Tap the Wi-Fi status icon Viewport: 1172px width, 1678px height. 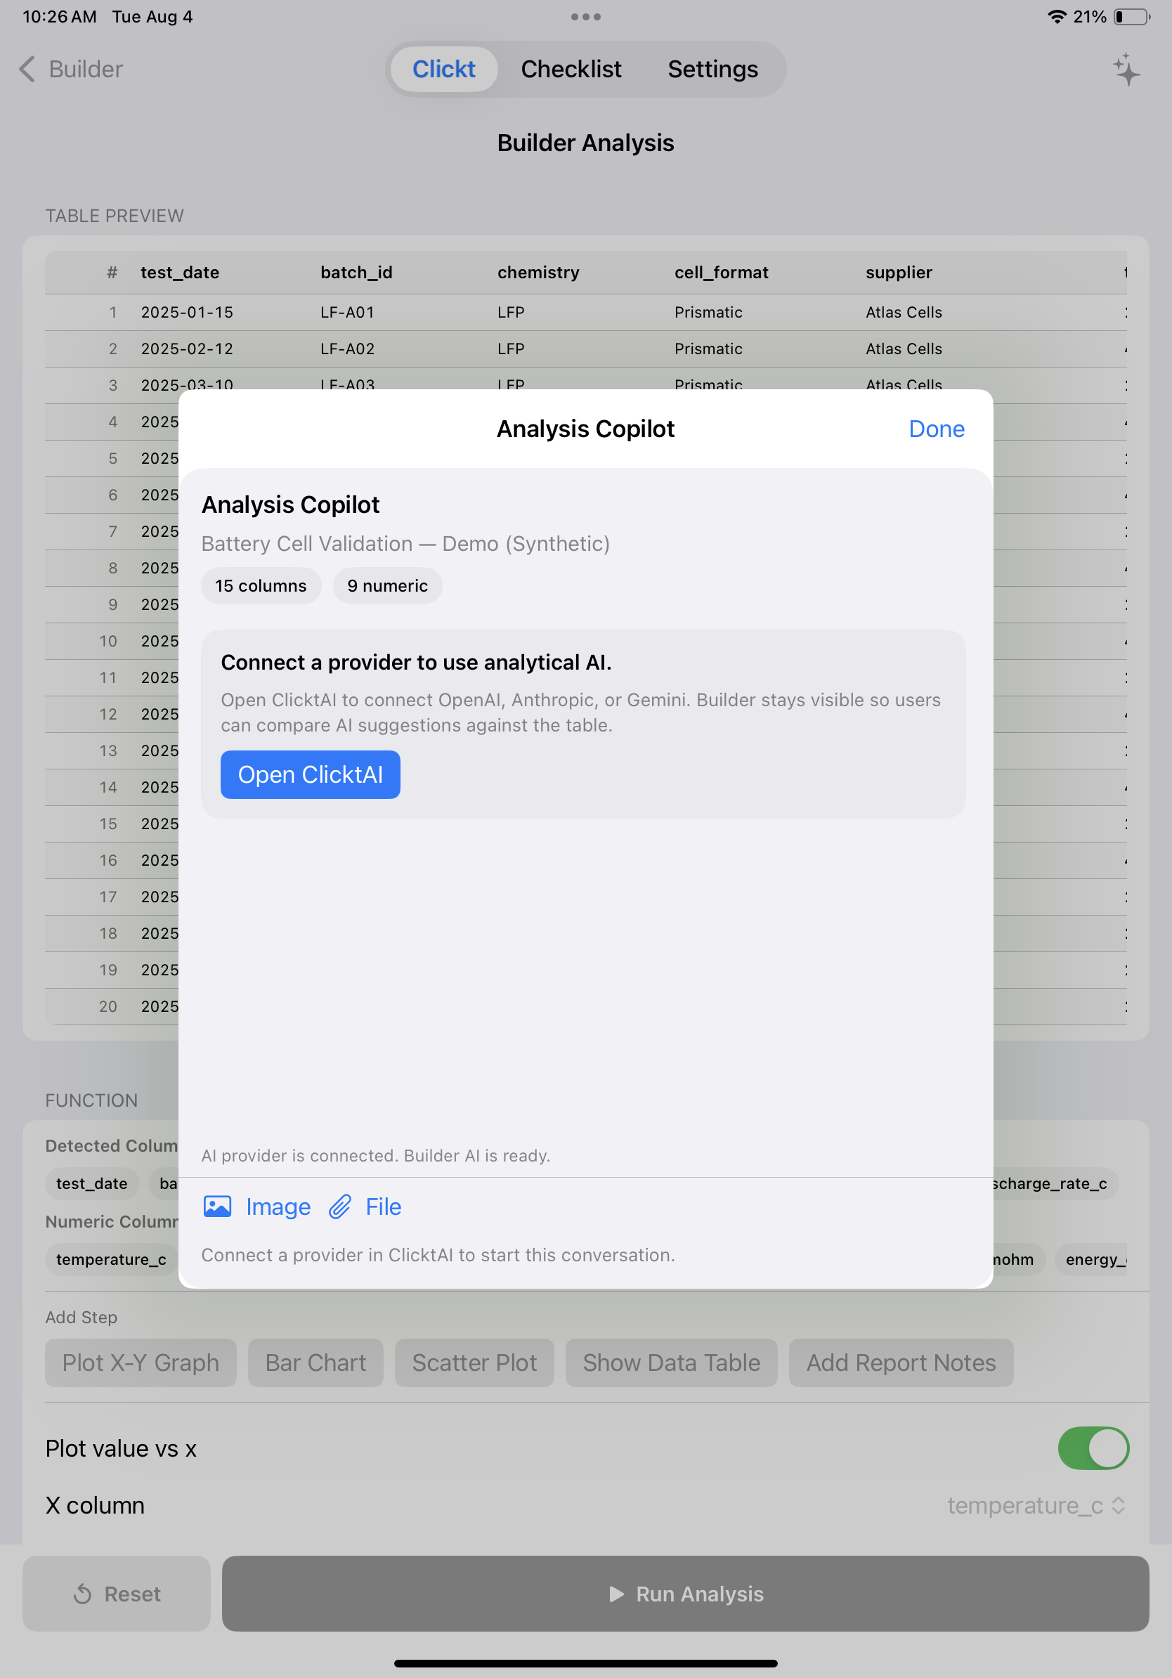[1057, 17]
